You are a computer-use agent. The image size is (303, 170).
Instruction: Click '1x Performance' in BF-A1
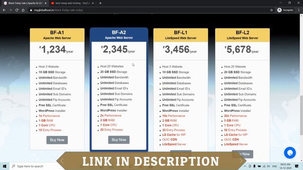pyautogui.click(x=49, y=116)
